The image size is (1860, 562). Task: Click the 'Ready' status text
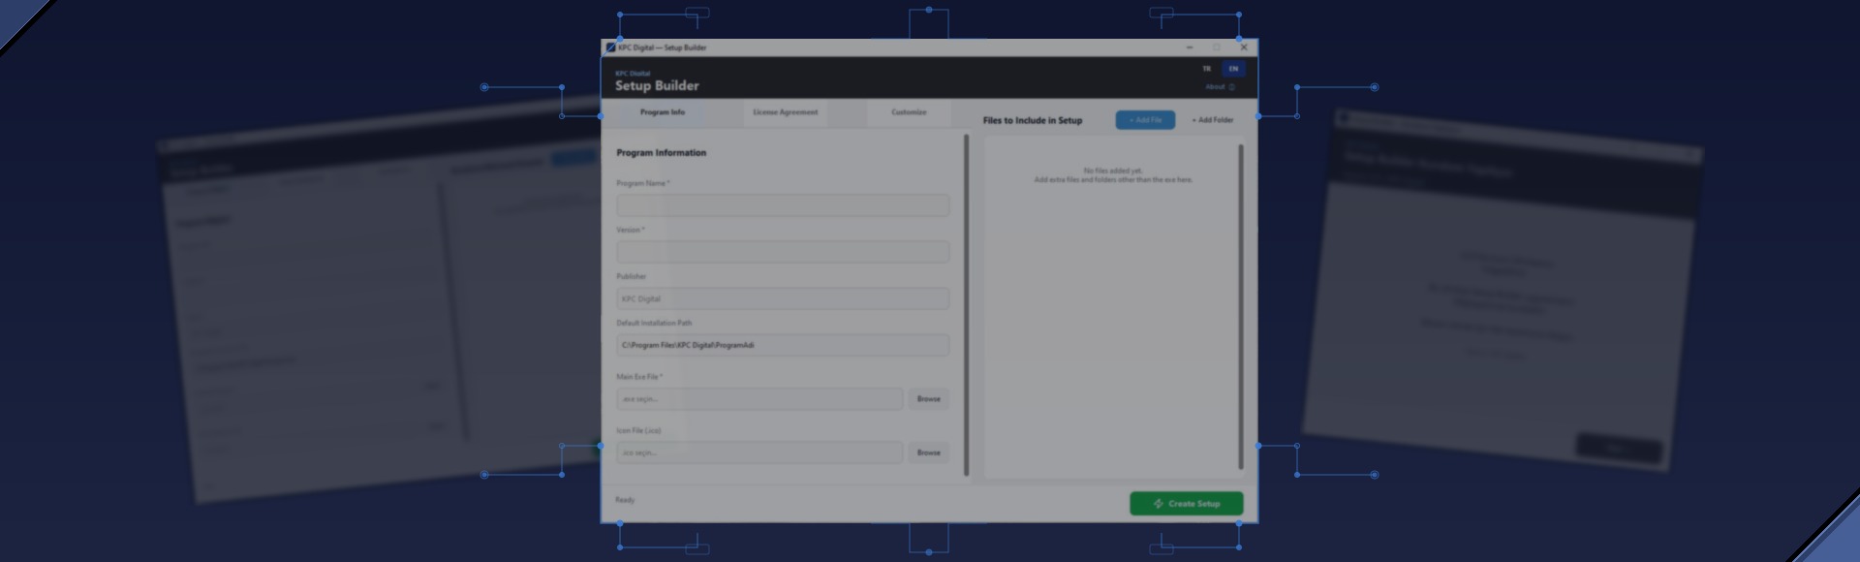coord(625,500)
